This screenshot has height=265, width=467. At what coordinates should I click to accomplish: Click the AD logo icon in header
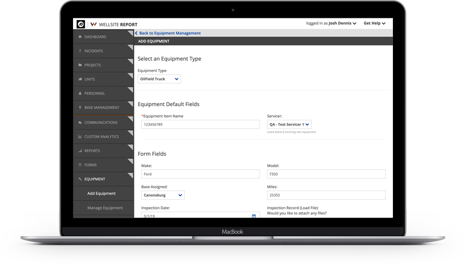80,24
